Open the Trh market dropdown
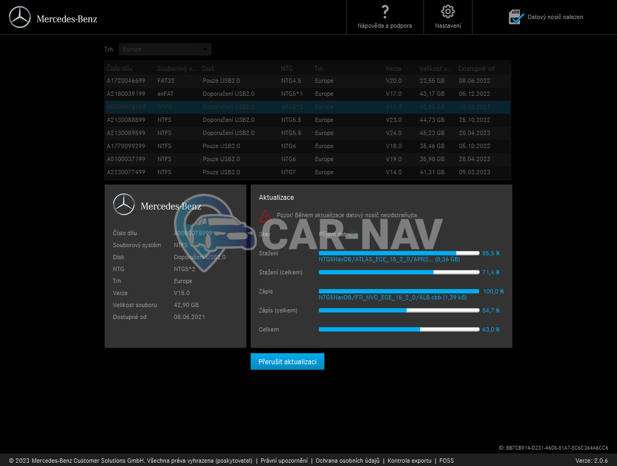The height and width of the screenshot is (466, 617). (165, 49)
